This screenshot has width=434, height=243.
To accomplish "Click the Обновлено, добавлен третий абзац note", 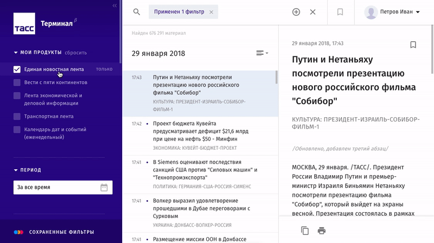I will click(340, 149).
